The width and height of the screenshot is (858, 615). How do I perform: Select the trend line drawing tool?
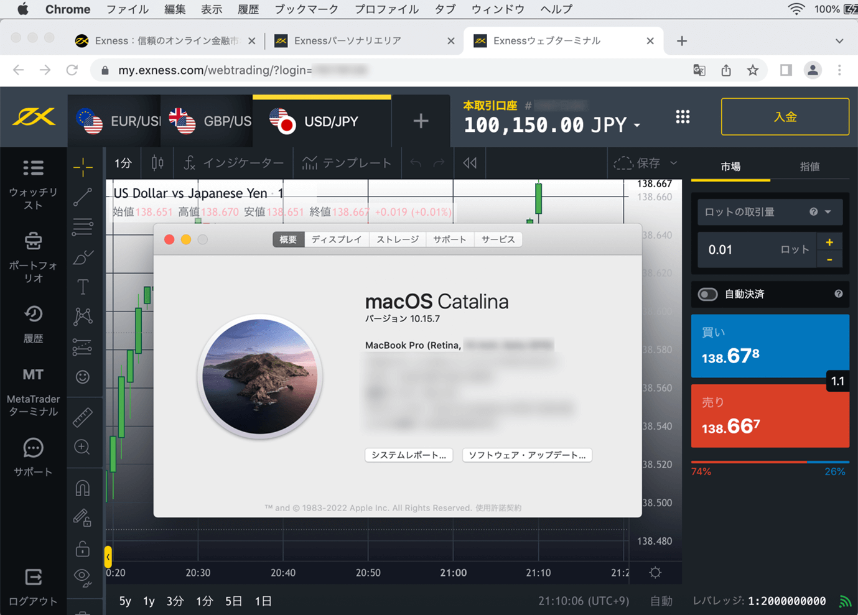(x=83, y=197)
